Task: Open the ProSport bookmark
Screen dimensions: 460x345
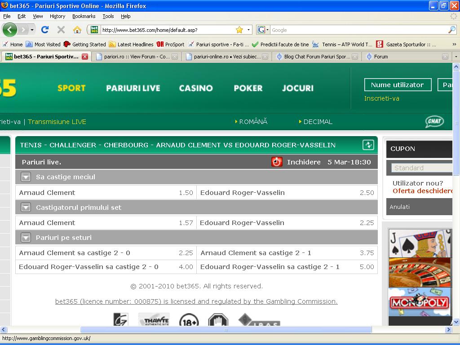Action: click(x=170, y=44)
